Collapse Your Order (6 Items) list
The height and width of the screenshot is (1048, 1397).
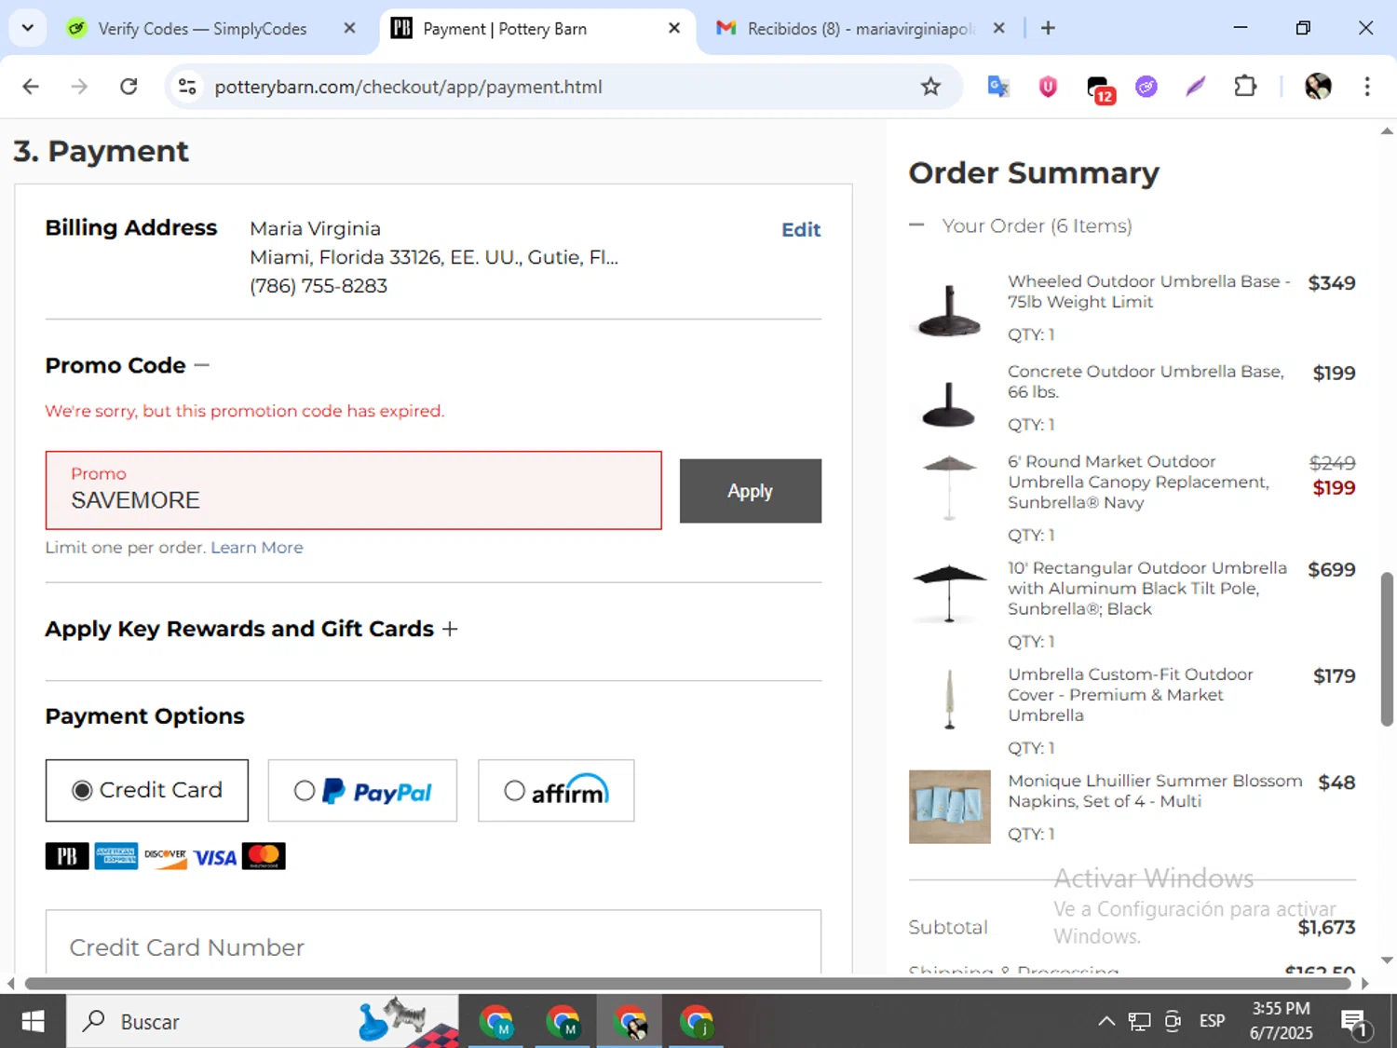click(x=916, y=225)
